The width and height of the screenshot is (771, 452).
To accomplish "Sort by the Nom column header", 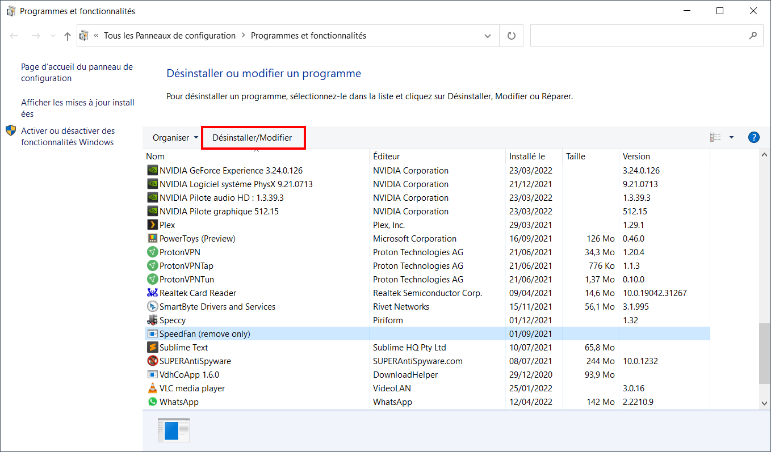I will point(256,157).
